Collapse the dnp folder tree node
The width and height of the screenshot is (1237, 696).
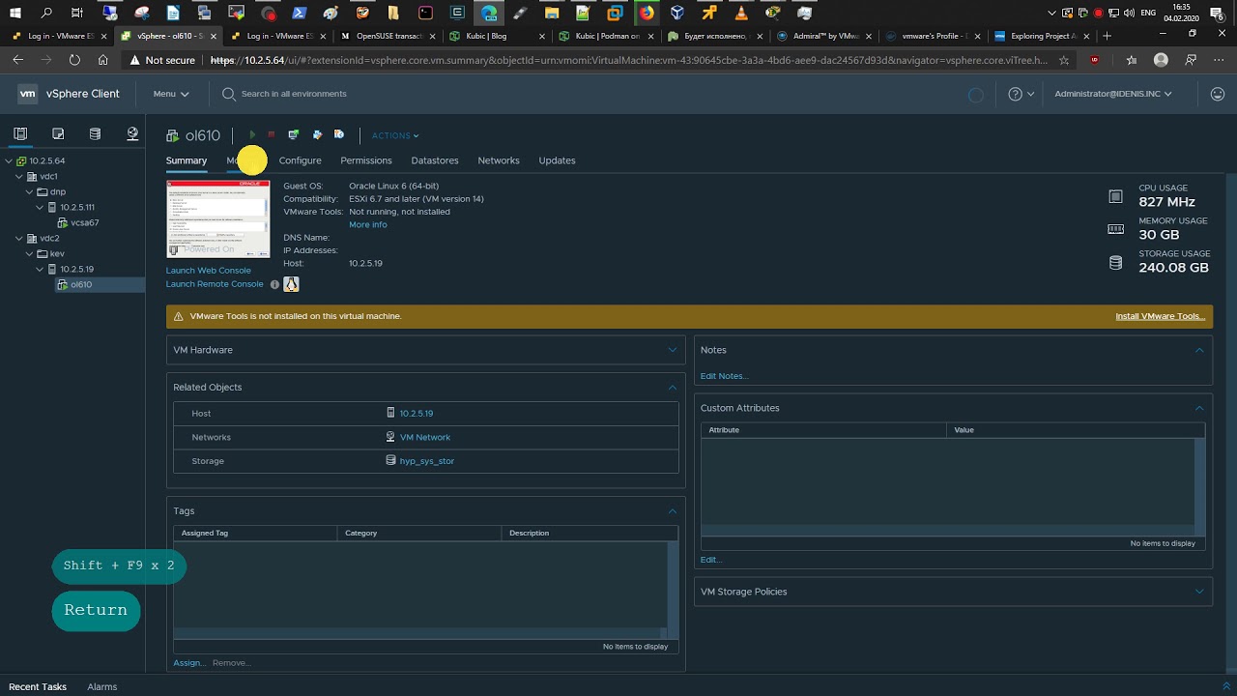[x=29, y=192]
